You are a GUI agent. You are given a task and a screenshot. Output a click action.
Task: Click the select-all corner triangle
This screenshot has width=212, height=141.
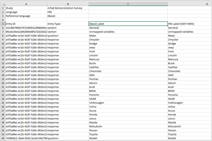point(3,4)
